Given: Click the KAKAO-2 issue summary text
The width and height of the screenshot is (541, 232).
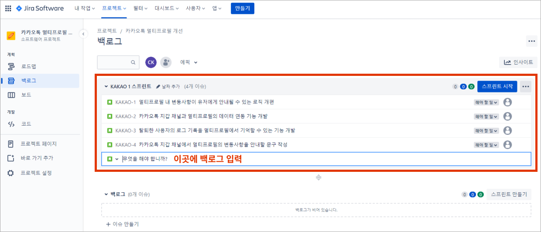Looking at the screenshot, I should tap(203, 116).
